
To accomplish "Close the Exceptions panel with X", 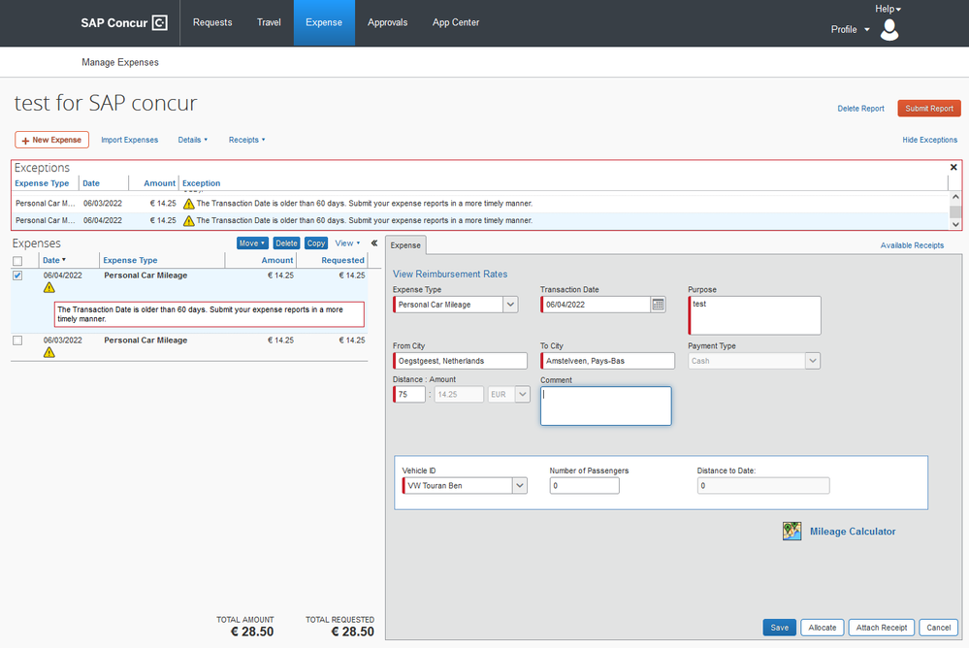I will pos(953,167).
